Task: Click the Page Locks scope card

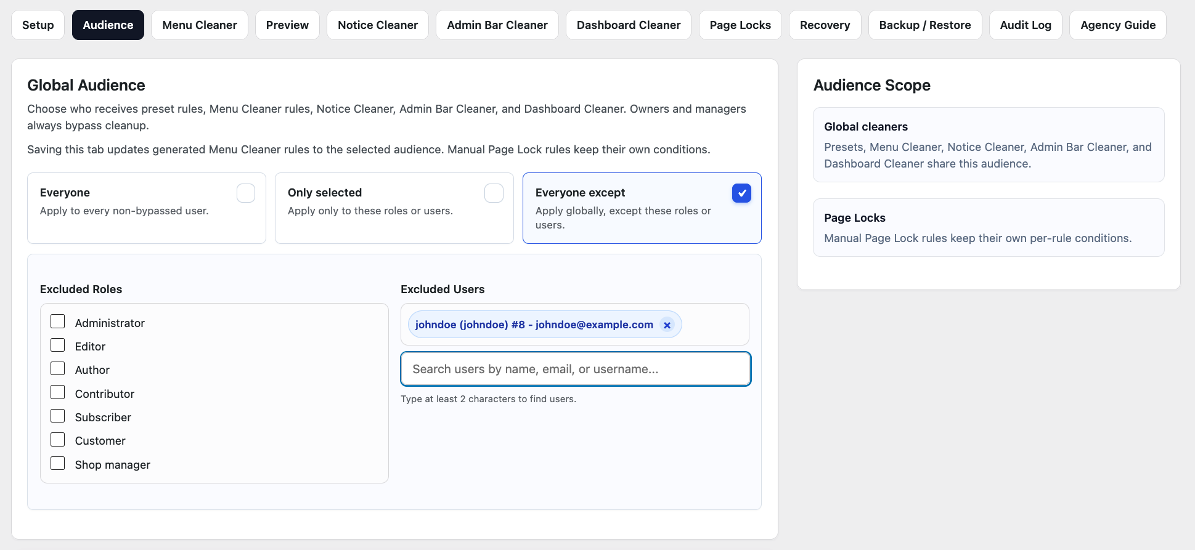Action: tap(989, 227)
